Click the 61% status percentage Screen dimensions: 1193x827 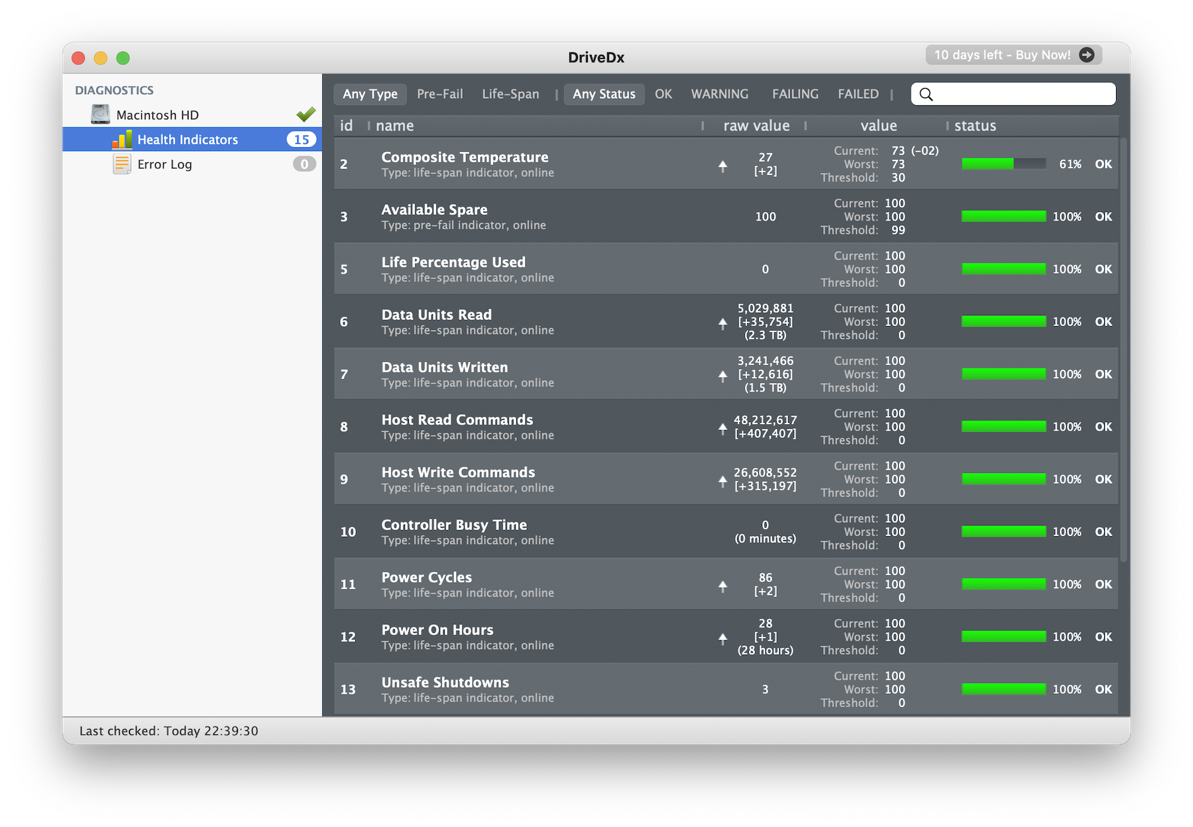pos(1070,164)
